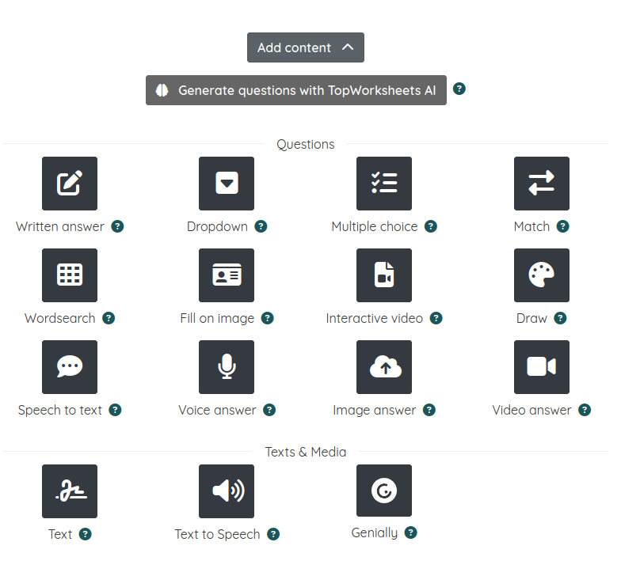Add a Speech to text question
This screenshot has height=576, width=621.
70,367
